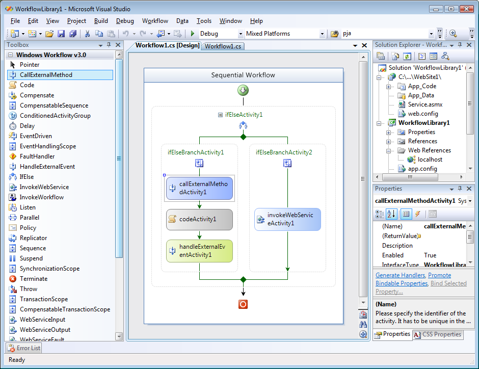
Task: Open the Build menu
Action: 101,21
